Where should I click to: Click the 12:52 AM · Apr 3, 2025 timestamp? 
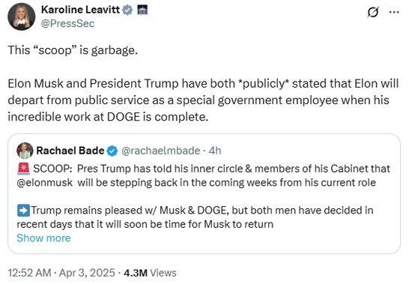click(x=61, y=273)
